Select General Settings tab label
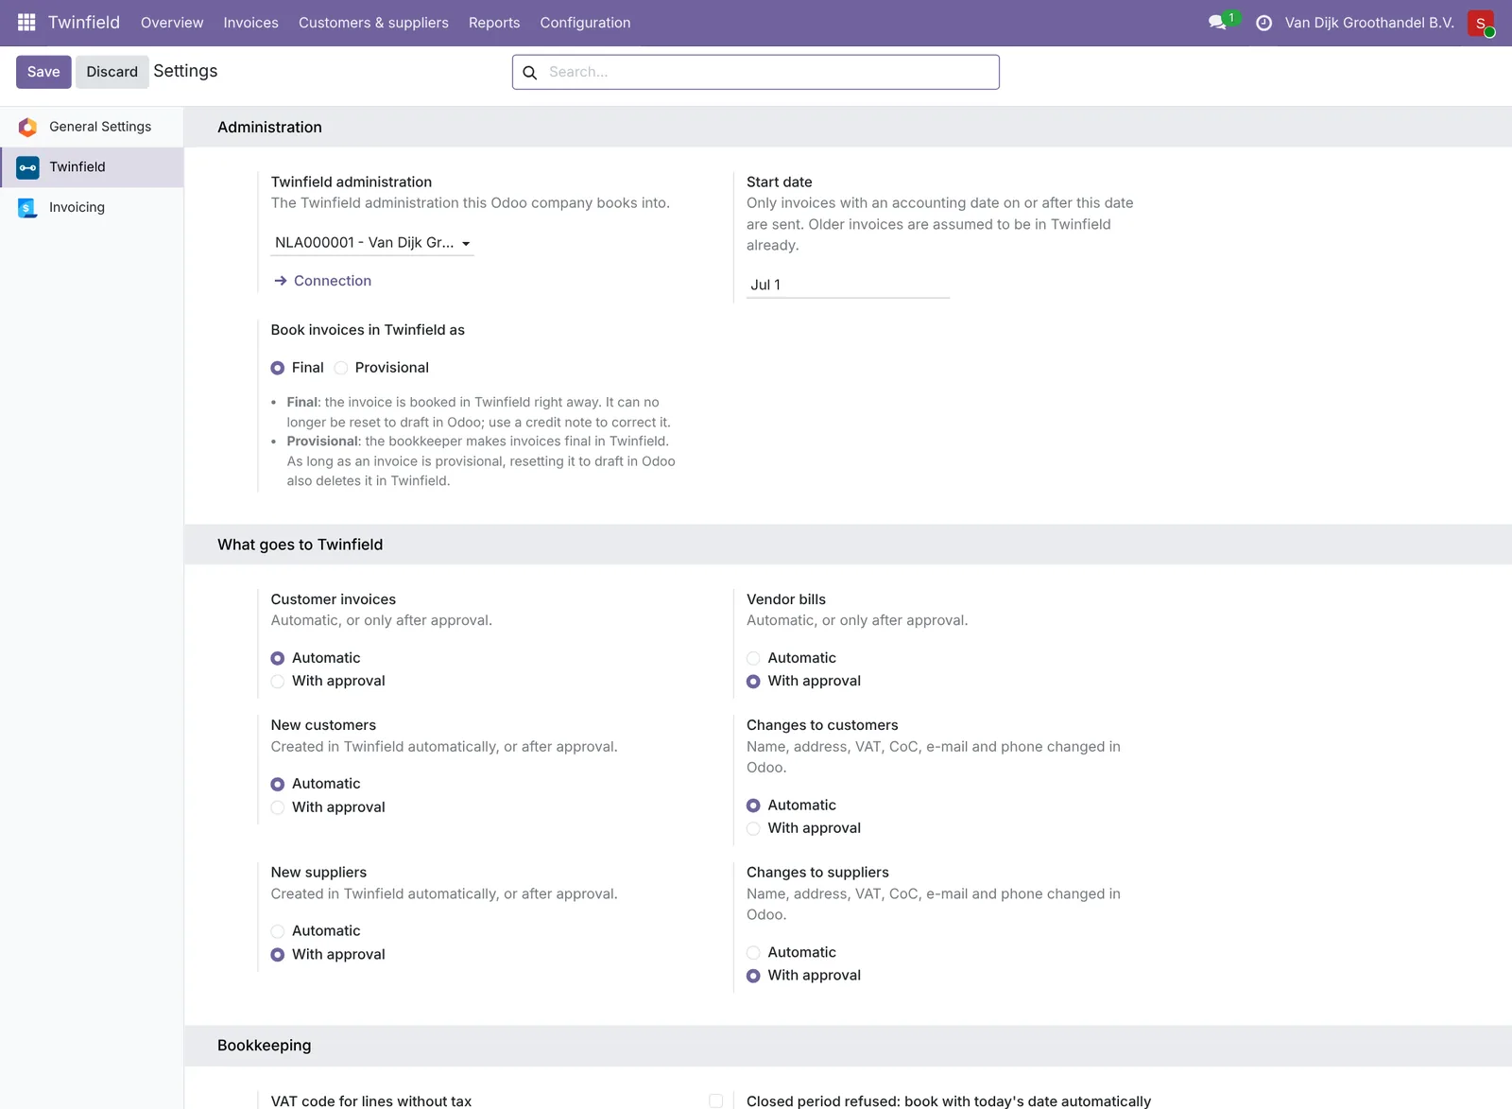Image resolution: width=1512 pixels, height=1109 pixels. (100, 127)
